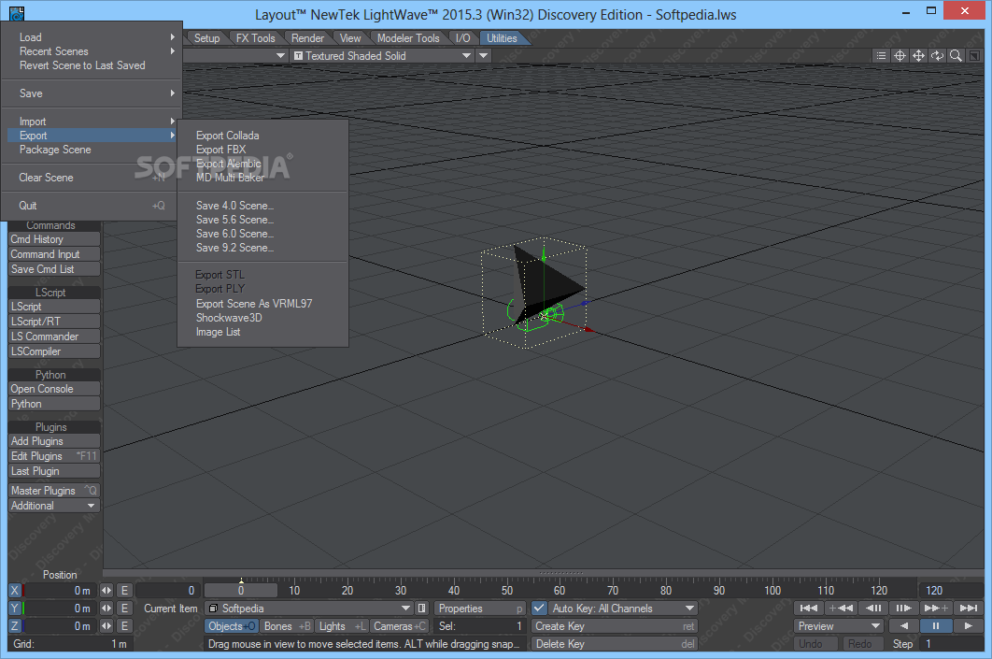Play animation forward
The image size is (992, 659).
pos(968,625)
